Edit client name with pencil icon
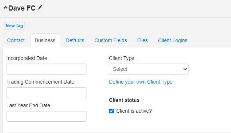The image size is (231, 133). (x=40, y=7)
